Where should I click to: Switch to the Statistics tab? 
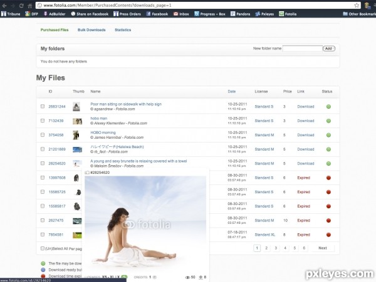tap(123, 30)
